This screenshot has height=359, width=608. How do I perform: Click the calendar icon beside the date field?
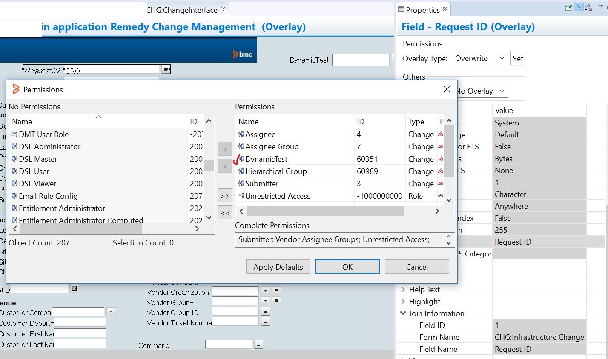pyautogui.click(x=75, y=288)
